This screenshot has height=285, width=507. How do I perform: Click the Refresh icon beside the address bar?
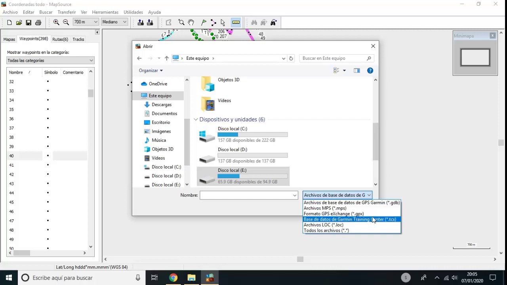pos(291,58)
